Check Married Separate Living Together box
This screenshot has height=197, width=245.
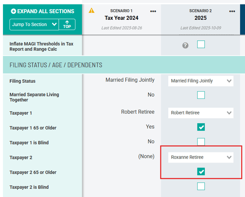(x=201, y=95)
